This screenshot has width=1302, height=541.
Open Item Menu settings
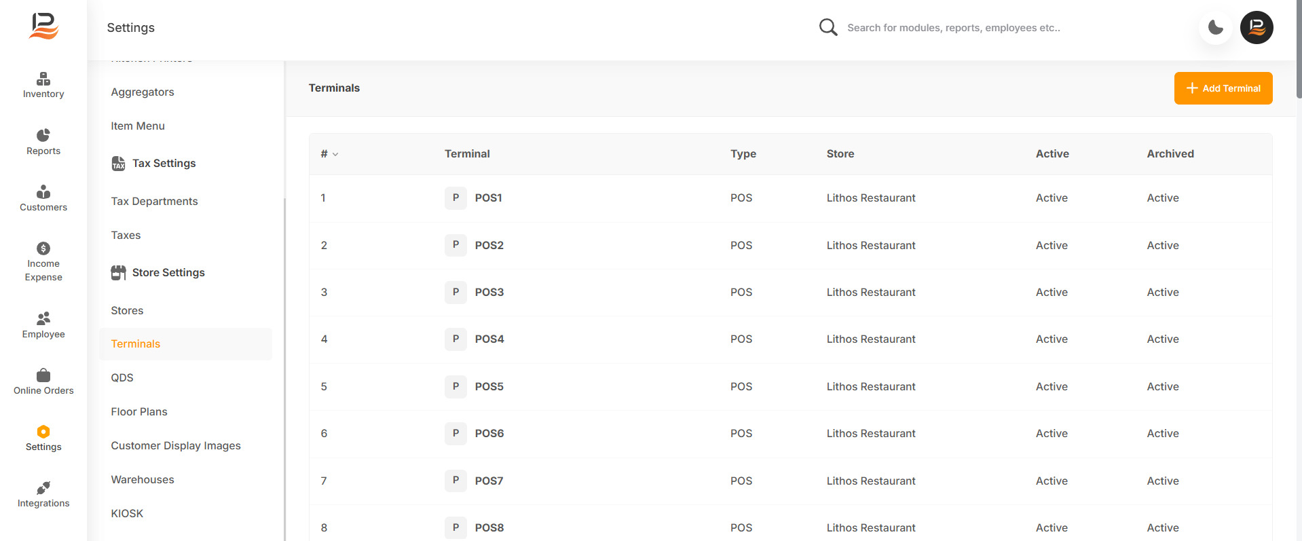[138, 126]
